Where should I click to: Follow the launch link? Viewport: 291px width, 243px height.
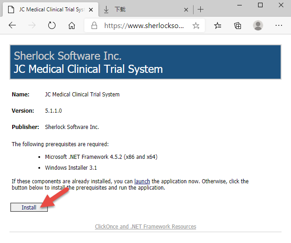142,181
